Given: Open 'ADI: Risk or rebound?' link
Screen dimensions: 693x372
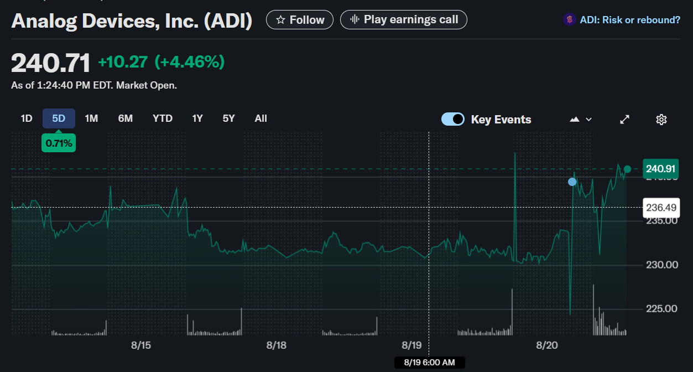Looking at the screenshot, I should 630,20.
